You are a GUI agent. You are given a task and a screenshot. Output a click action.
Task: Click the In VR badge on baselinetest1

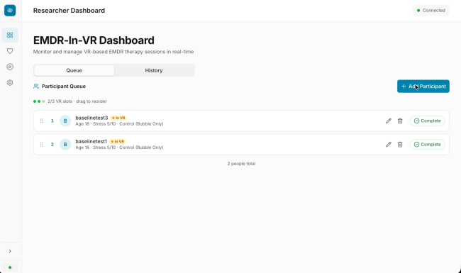pos(118,141)
